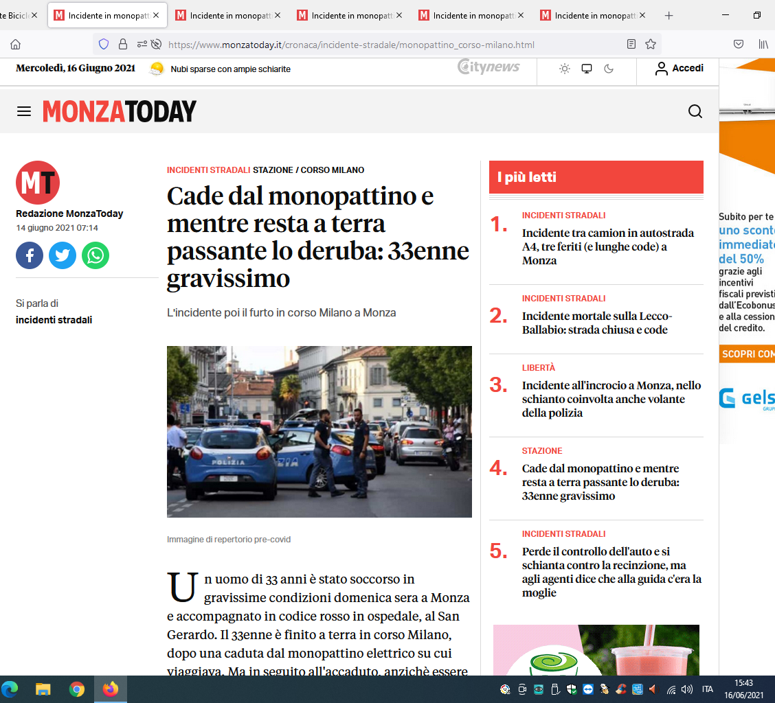Click the ITA keyboard language indicator

coord(707,689)
